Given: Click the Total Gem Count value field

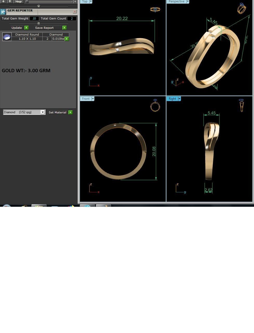Looking at the screenshot, I should point(72,19).
